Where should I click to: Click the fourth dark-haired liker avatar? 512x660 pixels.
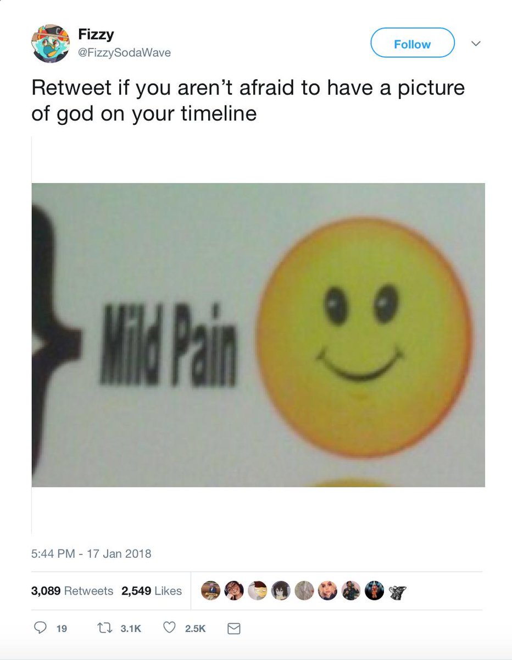[x=281, y=591]
